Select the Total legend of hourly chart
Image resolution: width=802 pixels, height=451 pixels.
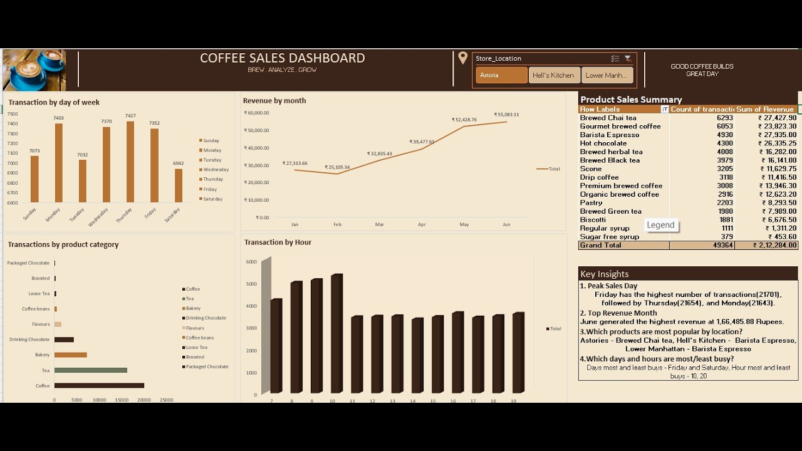553,328
